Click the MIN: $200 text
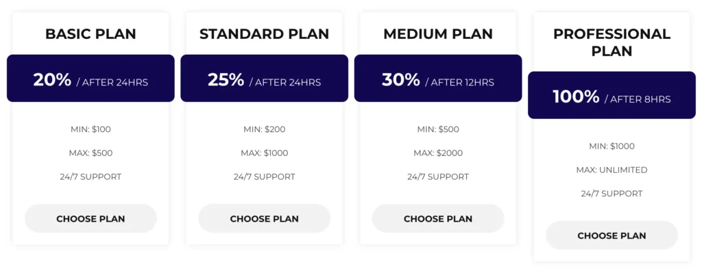The width and height of the screenshot is (702, 275). coord(264,129)
